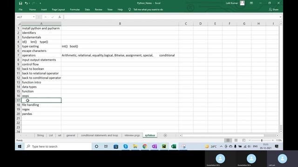The image size is (298, 167).
Task: Open 'conditional statements and loop' sheet tab
Action: click(99, 135)
